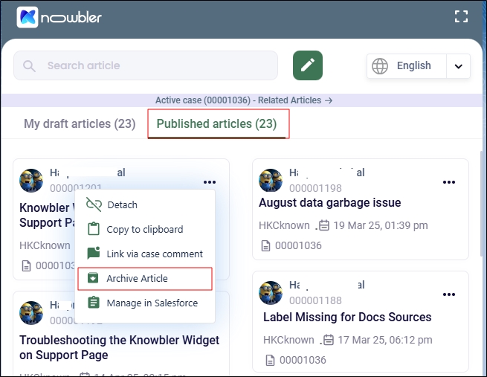Viewport: 487px width, 377px height.
Task: Open options menu for August data garbage issue
Action: (449, 182)
